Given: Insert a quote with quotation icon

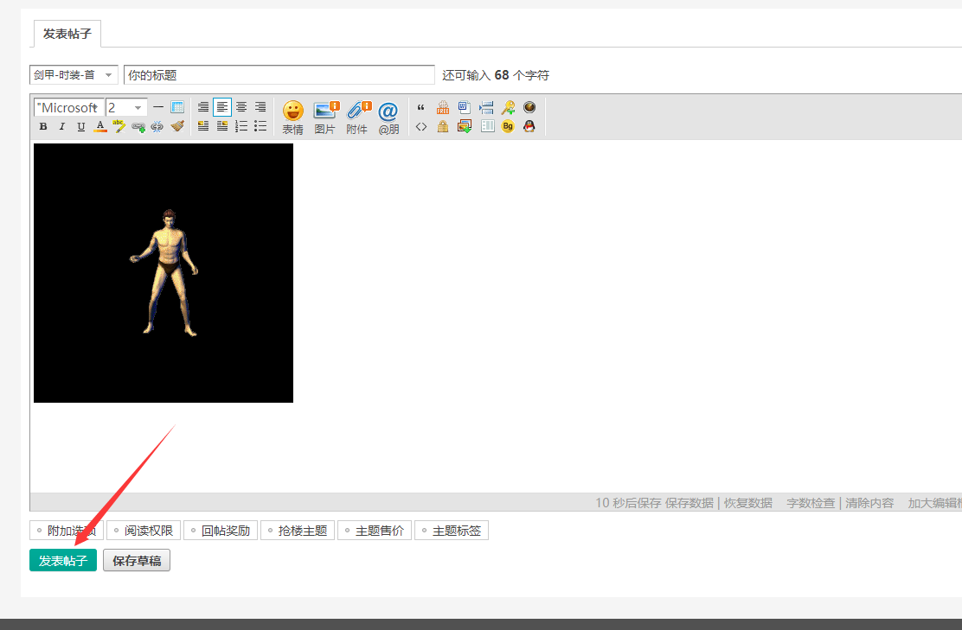Looking at the screenshot, I should (x=421, y=108).
